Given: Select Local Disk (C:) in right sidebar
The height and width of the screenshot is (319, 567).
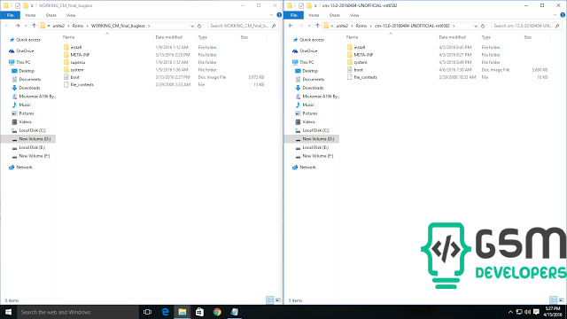Looking at the screenshot, I should pos(315,130).
